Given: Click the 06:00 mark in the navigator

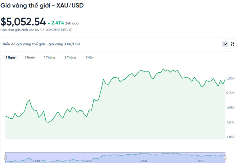Looking at the screenshot, I should 88,161.
